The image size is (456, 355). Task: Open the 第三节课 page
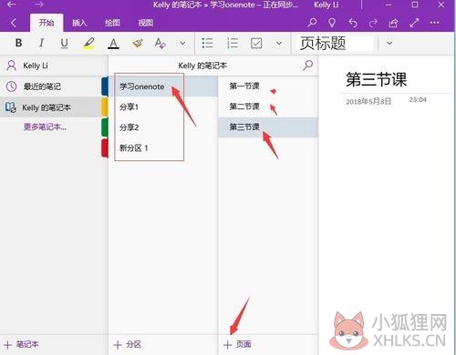(x=268, y=127)
